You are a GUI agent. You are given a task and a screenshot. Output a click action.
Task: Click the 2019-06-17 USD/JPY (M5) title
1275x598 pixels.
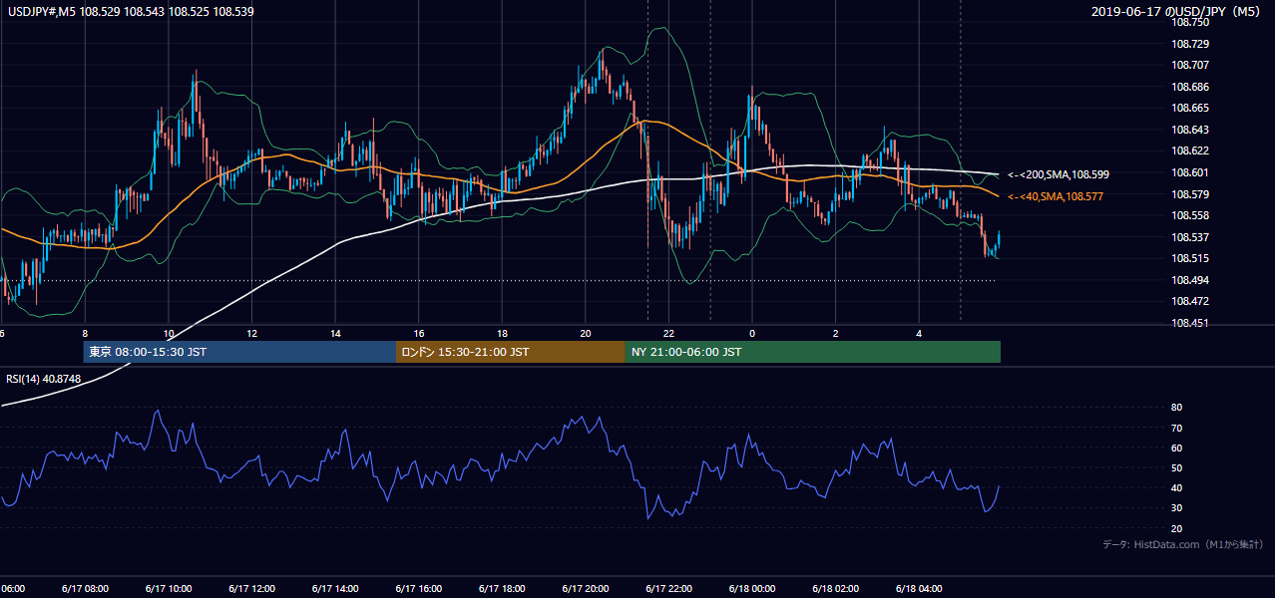[x=1177, y=11]
